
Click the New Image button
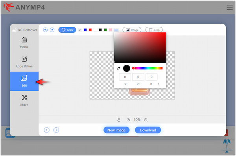116,130
